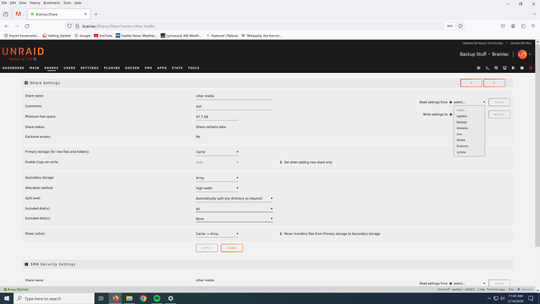Click the system info monitor icon
Viewport: 540px width, 304px height.
point(504,68)
